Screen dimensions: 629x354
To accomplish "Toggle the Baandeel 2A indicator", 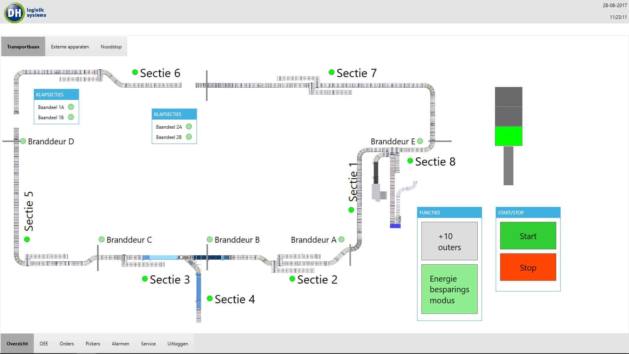I will click(189, 127).
